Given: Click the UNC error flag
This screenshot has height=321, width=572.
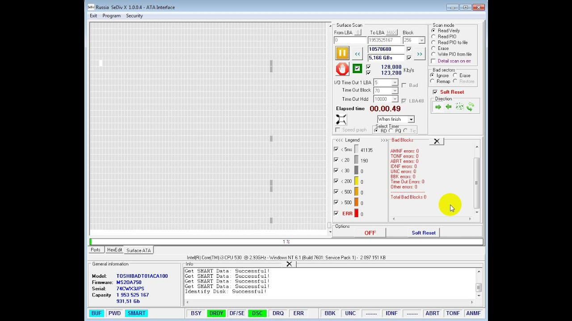Looking at the screenshot, I should click(350, 313).
